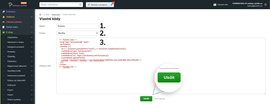The width and height of the screenshot is (270, 104).
Task: Click the E-shop basket icon
Action: pos(3,32)
